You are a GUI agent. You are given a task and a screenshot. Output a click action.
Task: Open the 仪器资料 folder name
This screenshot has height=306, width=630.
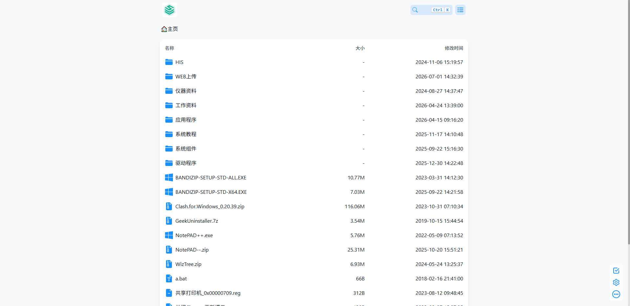pos(186,91)
